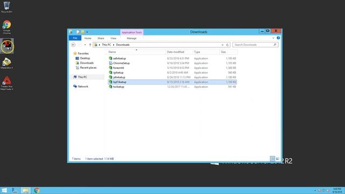345x194 pixels.
Task: Click the Windows Start button
Action: [4, 190]
